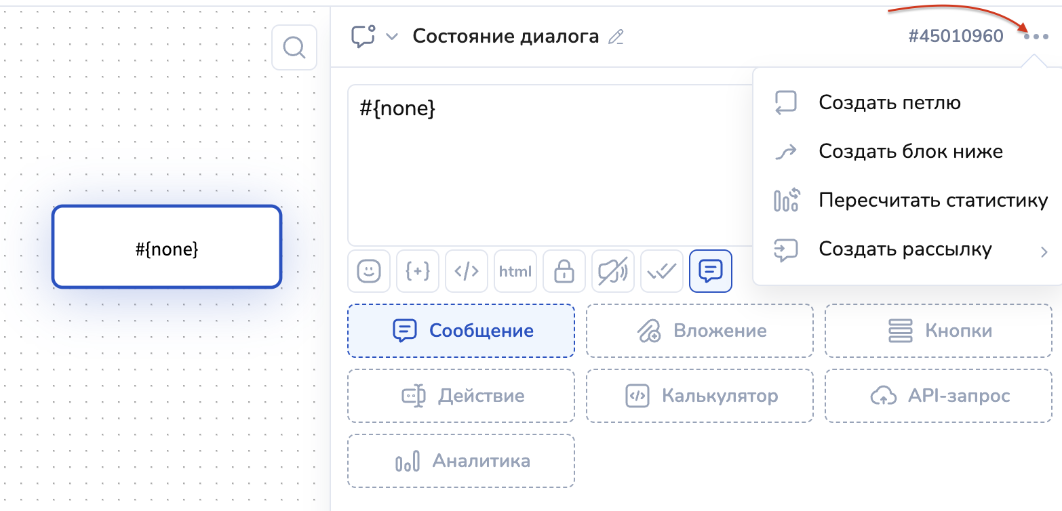1062x511 pixels.
Task: Select Пересчитать статистику menu item
Action: 933,201
